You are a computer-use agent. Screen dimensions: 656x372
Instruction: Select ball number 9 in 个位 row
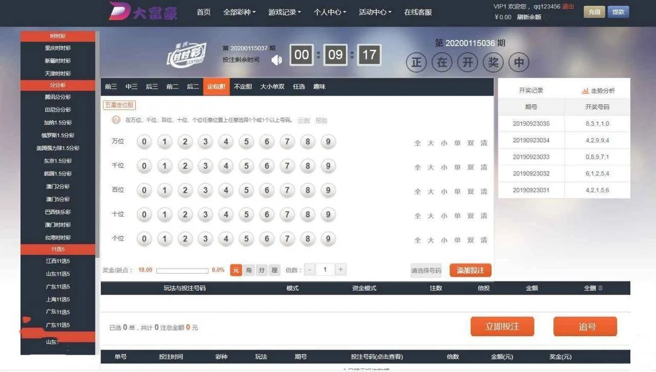[x=328, y=239]
